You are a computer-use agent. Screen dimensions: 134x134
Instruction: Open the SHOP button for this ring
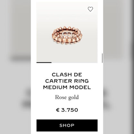pos(67,125)
